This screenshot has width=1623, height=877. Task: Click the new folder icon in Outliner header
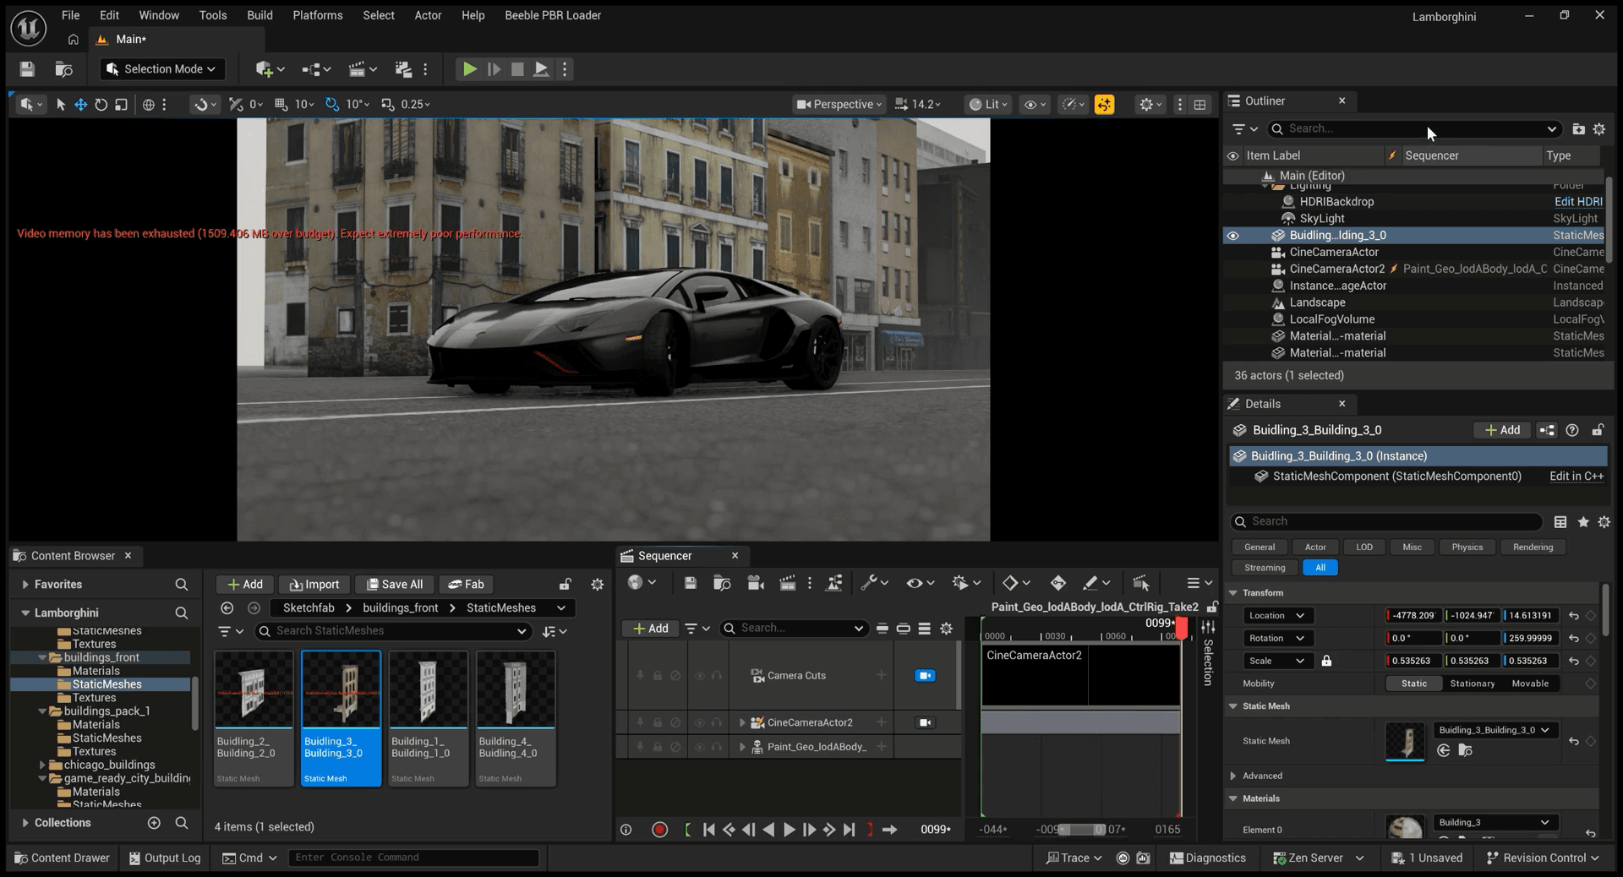(x=1578, y=129)
